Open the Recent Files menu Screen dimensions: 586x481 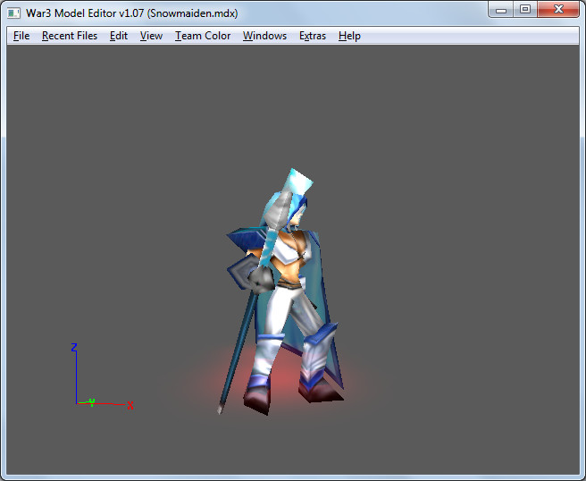(x=70, y=36)
